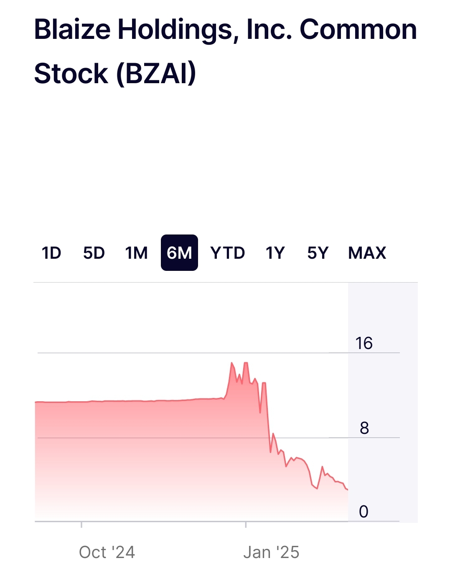Click the x-axis tick mark above Jan '25

click(x=246, y=524)
